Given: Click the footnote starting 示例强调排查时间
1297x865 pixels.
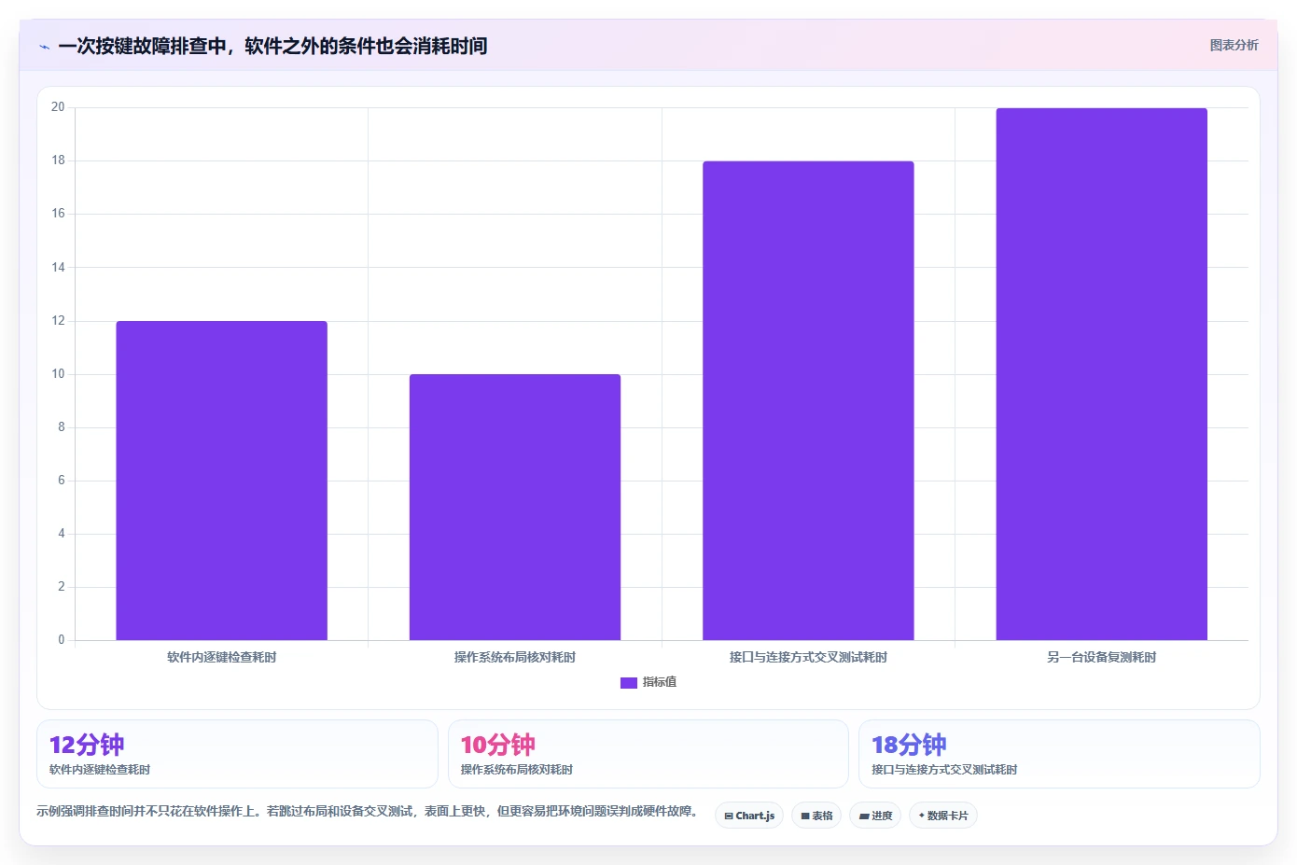Looking at the screenshot, I should click(368, 812).
